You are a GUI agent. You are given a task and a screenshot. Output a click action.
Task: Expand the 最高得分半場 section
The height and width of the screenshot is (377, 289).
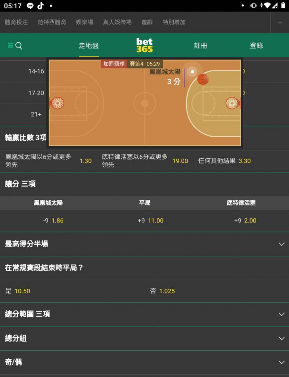[x=144, y=244]
